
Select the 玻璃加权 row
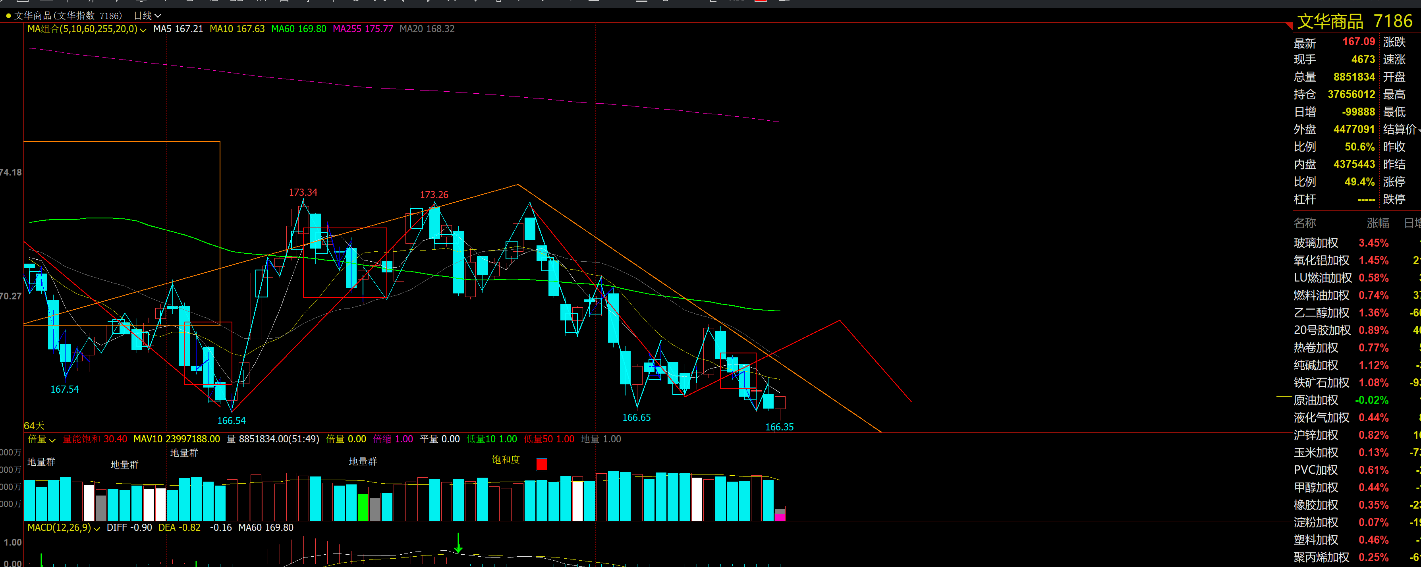pyautogui.click(x=1357, y=243)
